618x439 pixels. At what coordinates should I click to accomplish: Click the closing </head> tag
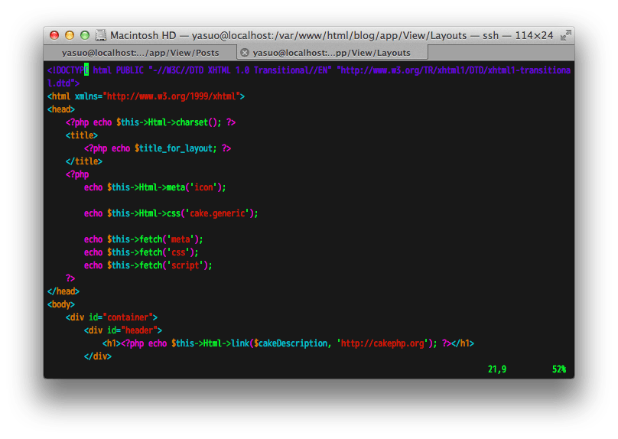click(x=63, y=291)
